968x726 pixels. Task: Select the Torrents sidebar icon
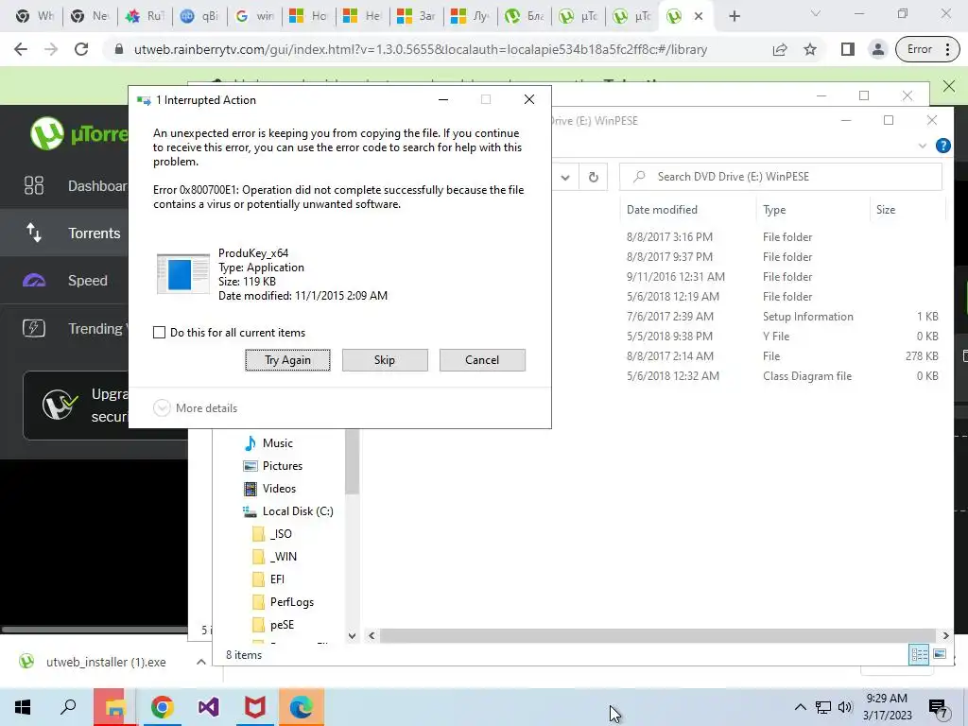point(33,233)
